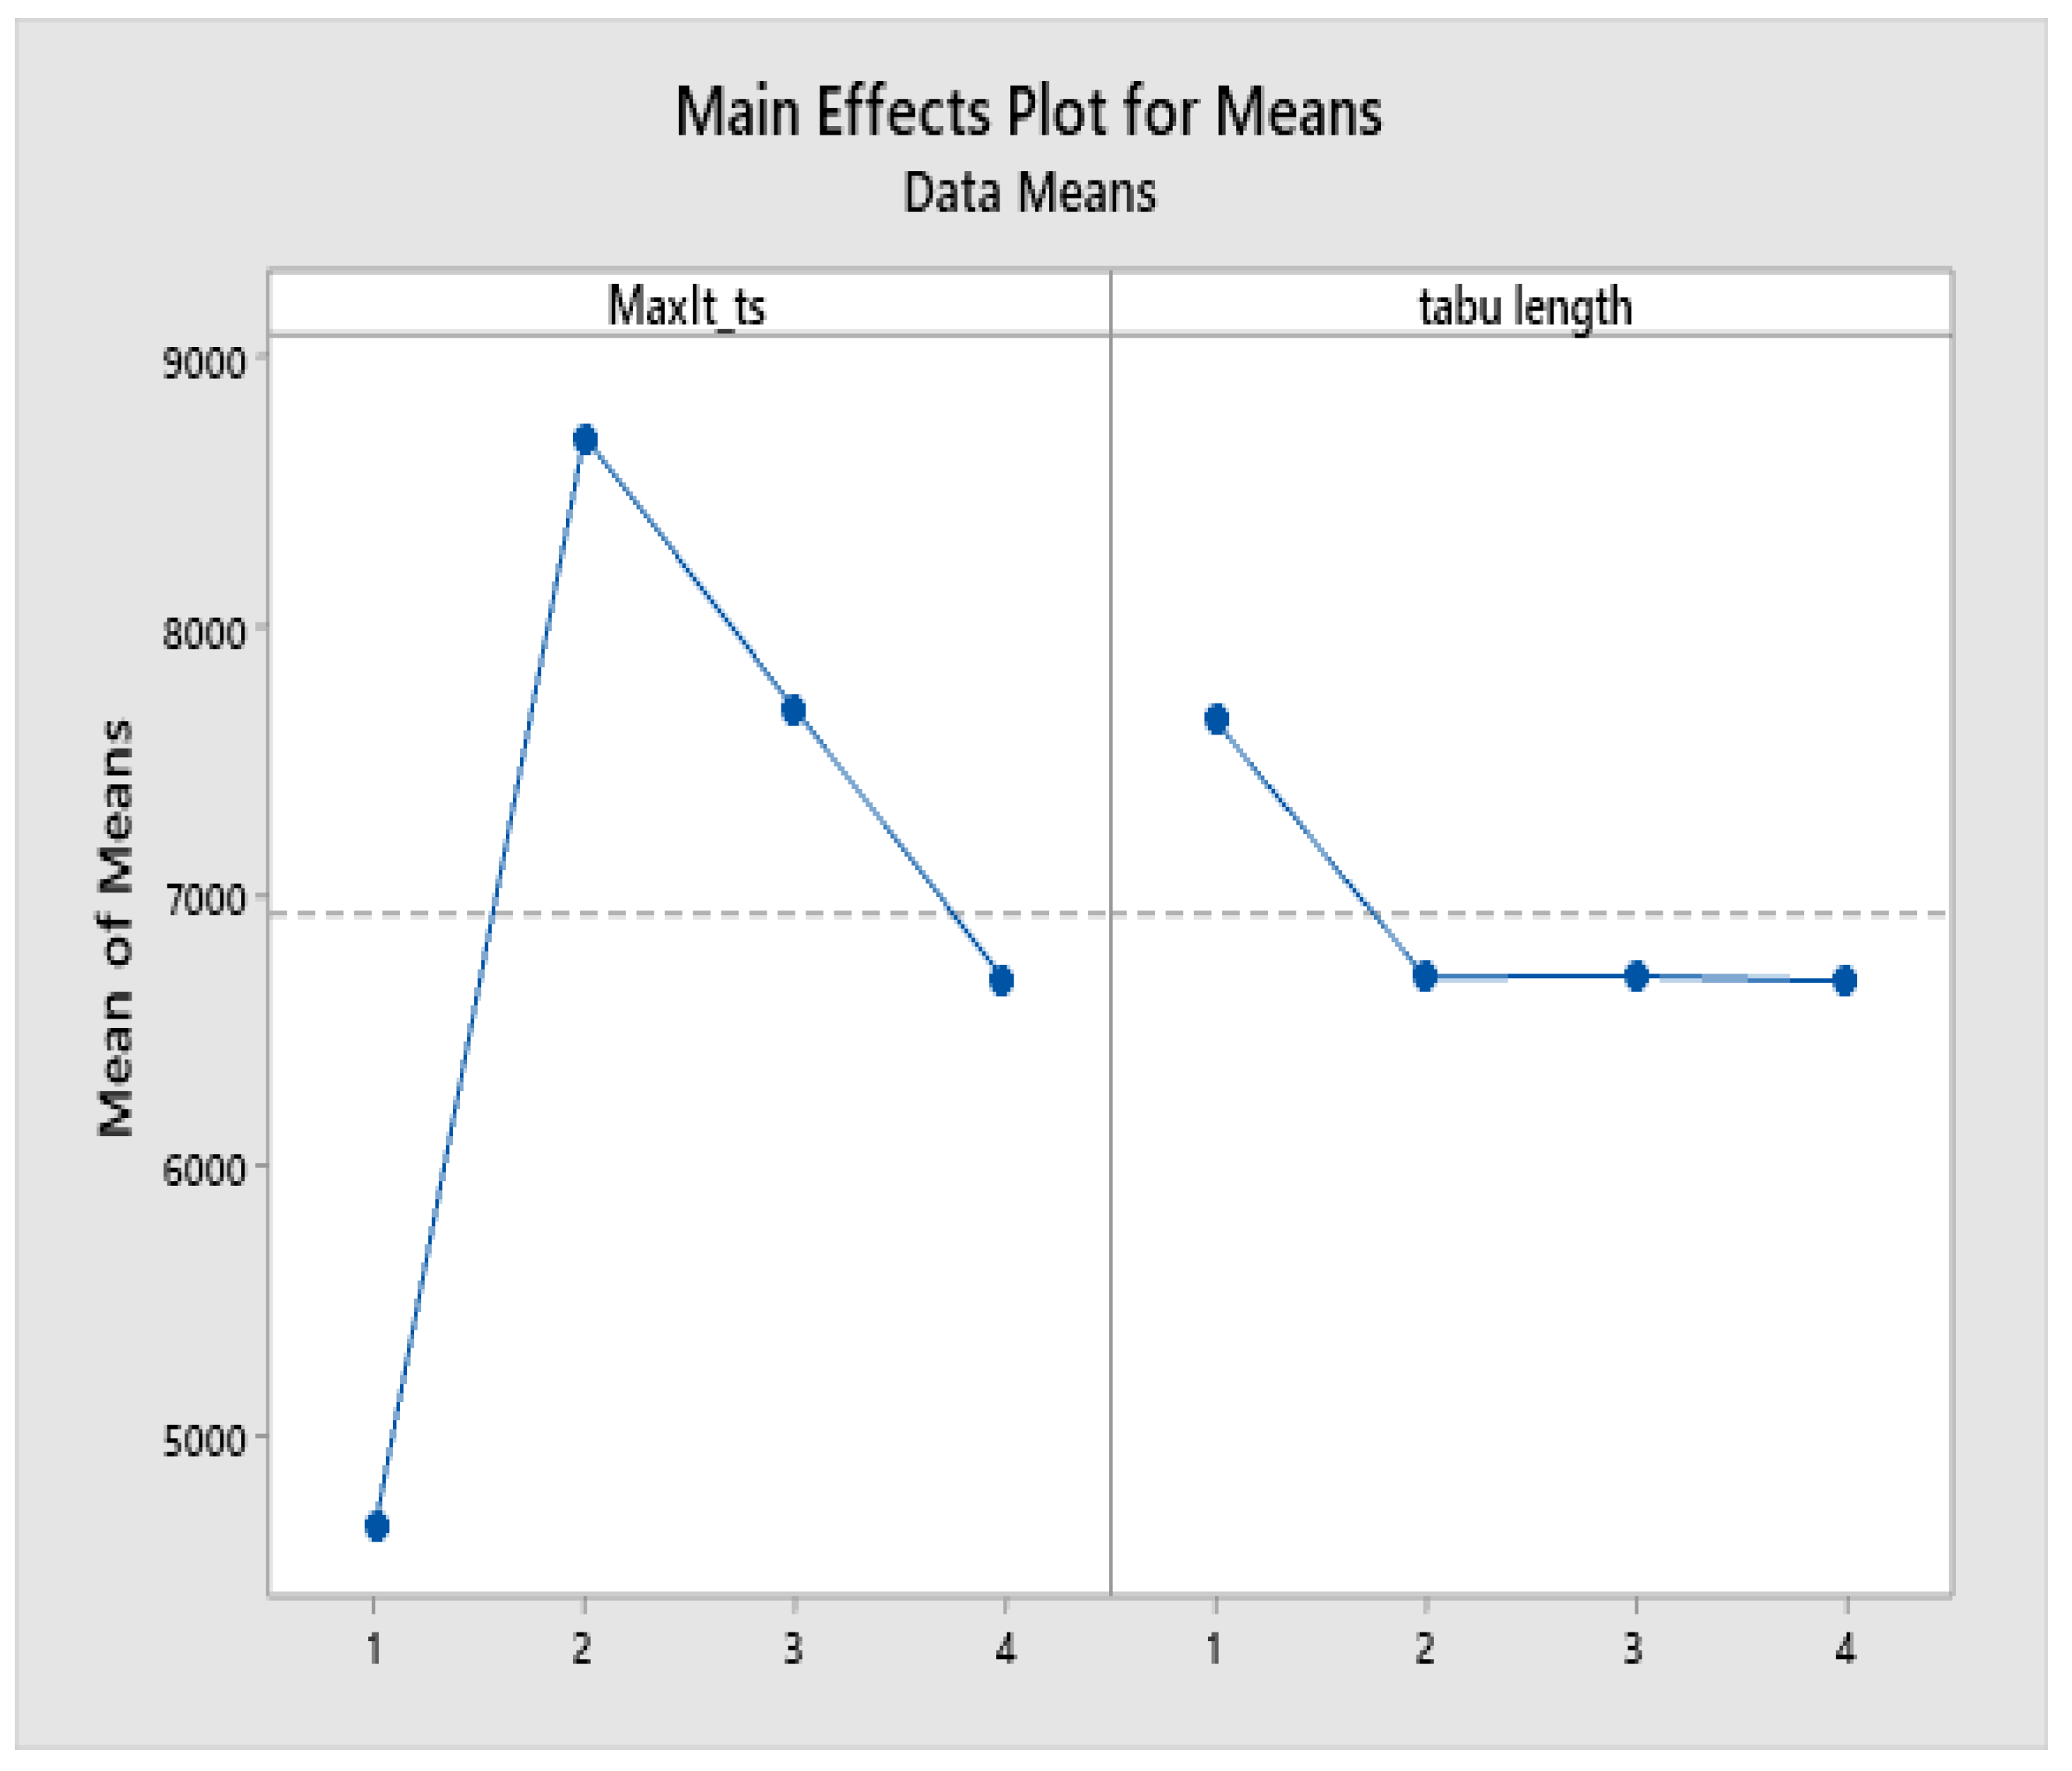Click the 5000 y-axis tick label
2072x1771 pixels.
pyautogui.click(x=204, y=1440)
